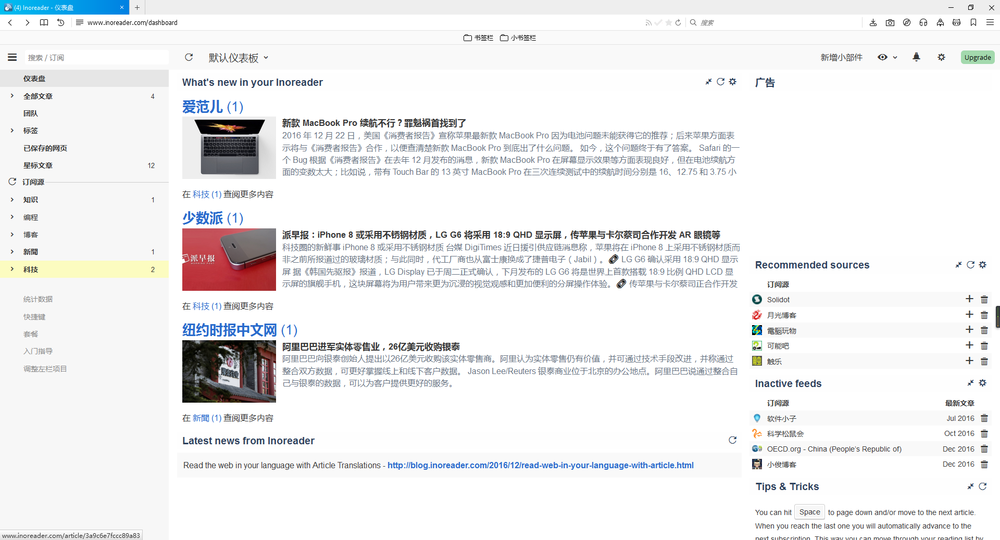This screenshot has width=1000, height=540.
Task: Expand the 博客 folder
Action: [12, 235]
